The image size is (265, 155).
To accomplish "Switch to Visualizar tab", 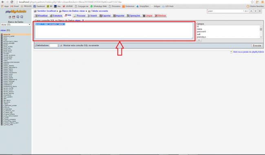I will click(x=41, y=15).
